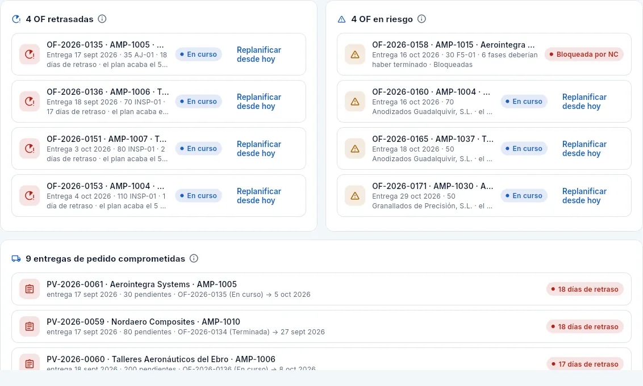Click the warning triangle icon for OF-2026-0158
The width and height of the screenshot is (643, 386).
coord(355,54)
